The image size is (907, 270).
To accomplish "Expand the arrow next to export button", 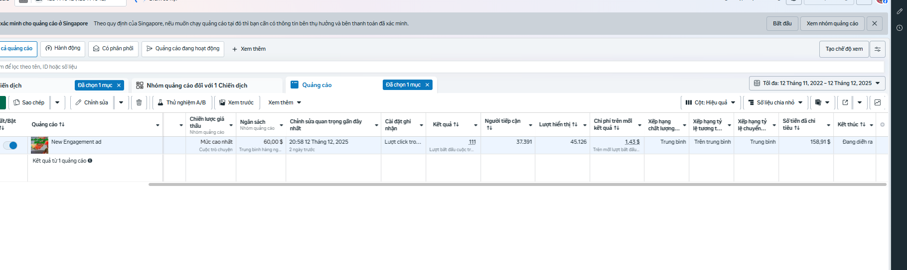I will (860, 102).
